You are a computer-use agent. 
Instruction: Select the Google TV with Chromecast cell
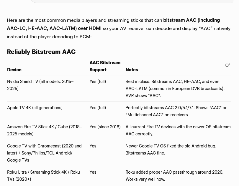44,153
